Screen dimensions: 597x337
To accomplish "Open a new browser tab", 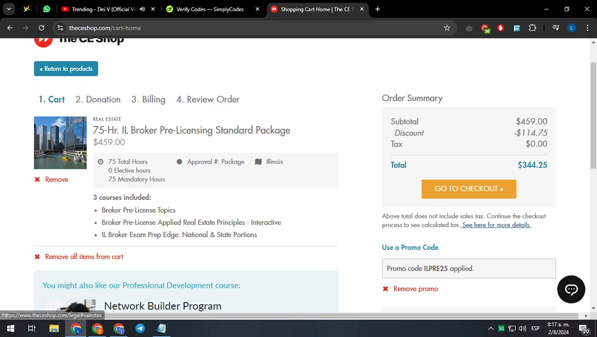I will 378,9.
